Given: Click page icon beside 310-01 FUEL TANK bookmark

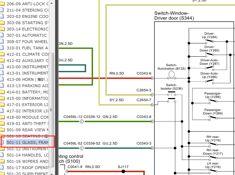Looking at the screenshot, I should (2, 48).
